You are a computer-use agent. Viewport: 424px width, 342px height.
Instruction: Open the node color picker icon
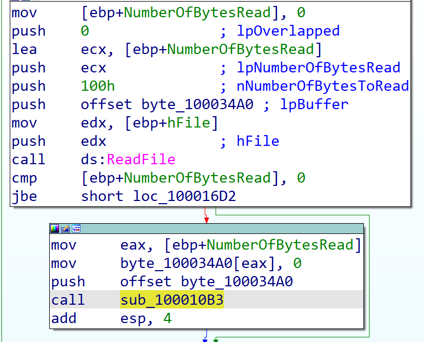point(55,229)
